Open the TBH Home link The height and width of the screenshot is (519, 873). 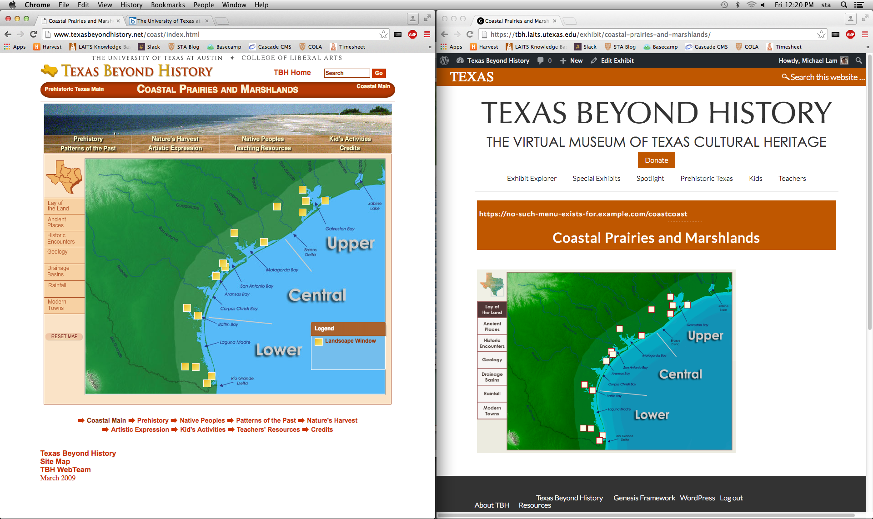(x=292, y=73)
